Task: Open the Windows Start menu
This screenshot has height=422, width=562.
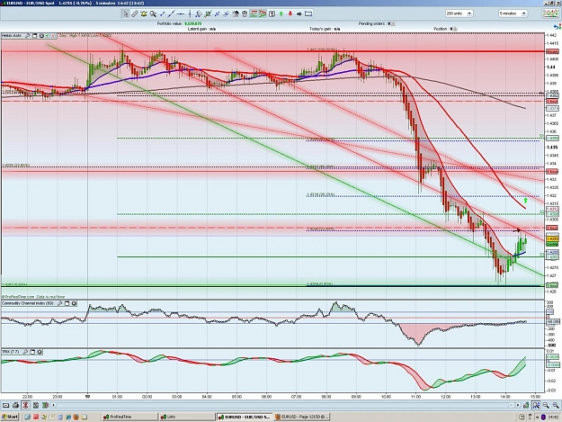Action: coord(10,417)
